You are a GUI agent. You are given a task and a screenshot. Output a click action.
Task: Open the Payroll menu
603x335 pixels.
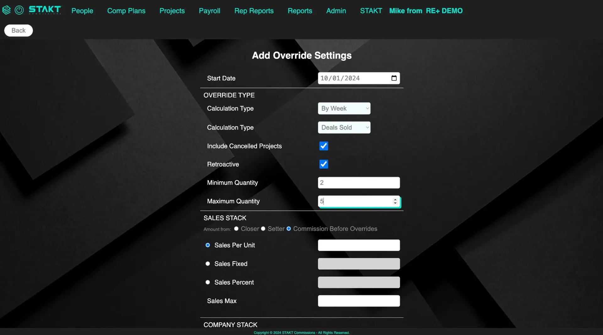(x=209, y=11)
